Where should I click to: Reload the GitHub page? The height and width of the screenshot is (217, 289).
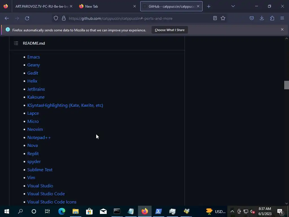click(27, 18)
